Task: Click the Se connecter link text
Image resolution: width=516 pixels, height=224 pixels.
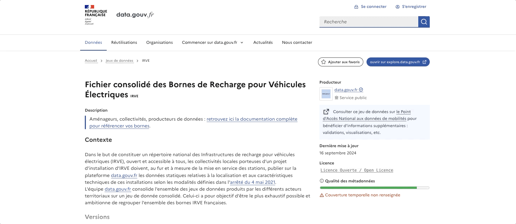Action: 374,6
